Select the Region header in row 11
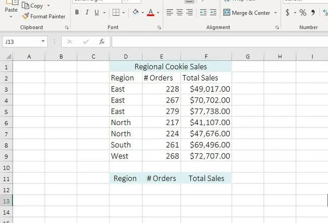 [x=126, y=179]
